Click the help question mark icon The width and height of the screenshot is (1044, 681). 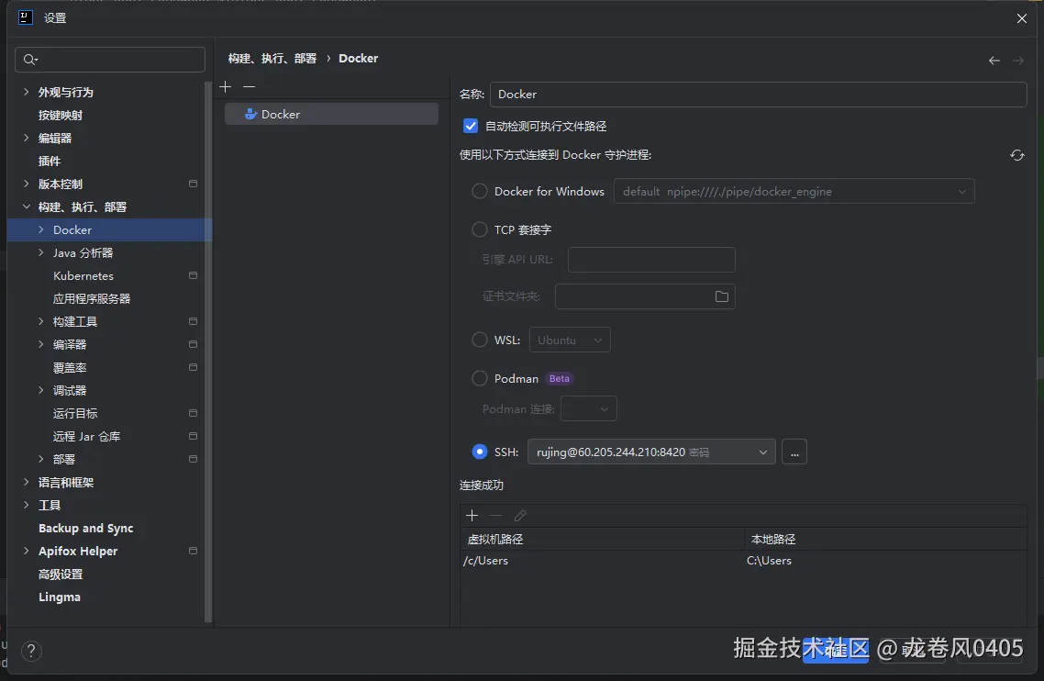click(31, 651)
